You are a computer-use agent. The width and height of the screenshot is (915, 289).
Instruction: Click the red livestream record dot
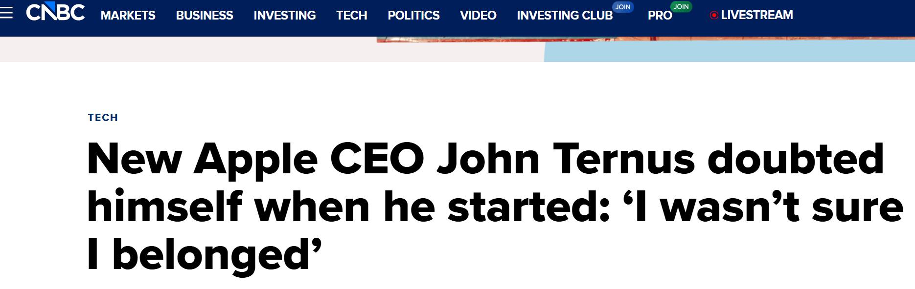[x=714, y=16]
